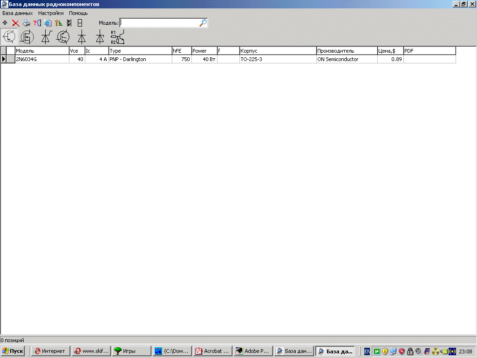Click inside the Модель search field
This screenshot has height=358, width=477.
tap(158, 23)
